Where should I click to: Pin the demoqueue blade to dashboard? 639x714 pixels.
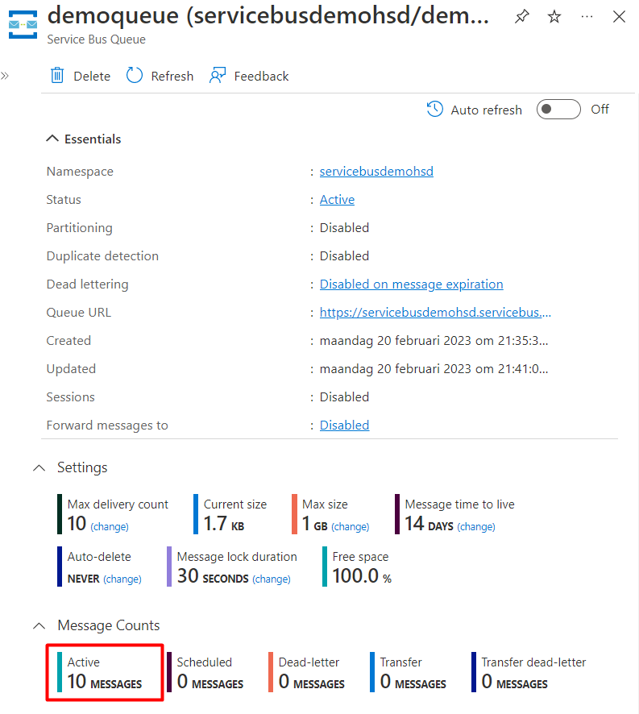click(522, 17)
